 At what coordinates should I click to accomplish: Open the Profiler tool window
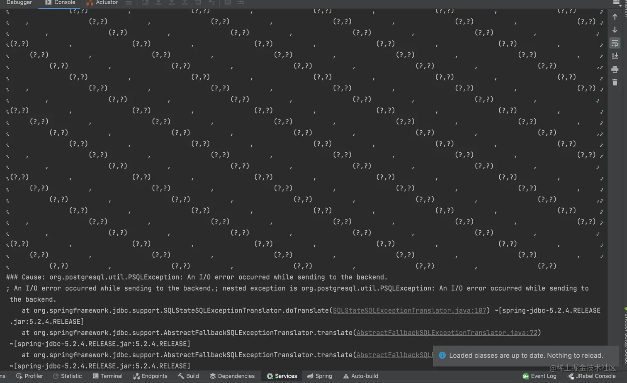(x=29, y=376)
